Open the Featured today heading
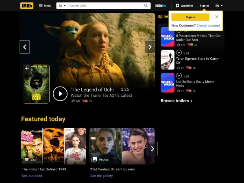This screenshot has height=183, width=244. [43, 119]
